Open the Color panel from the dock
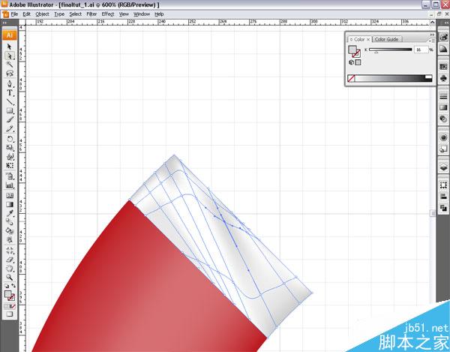Image resolution: width=450 pixels, height=352 pixels. point(443,37)
